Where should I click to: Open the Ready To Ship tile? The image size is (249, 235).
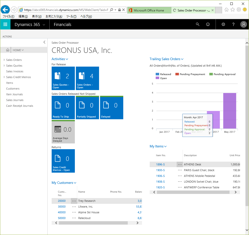click(63, 108)
